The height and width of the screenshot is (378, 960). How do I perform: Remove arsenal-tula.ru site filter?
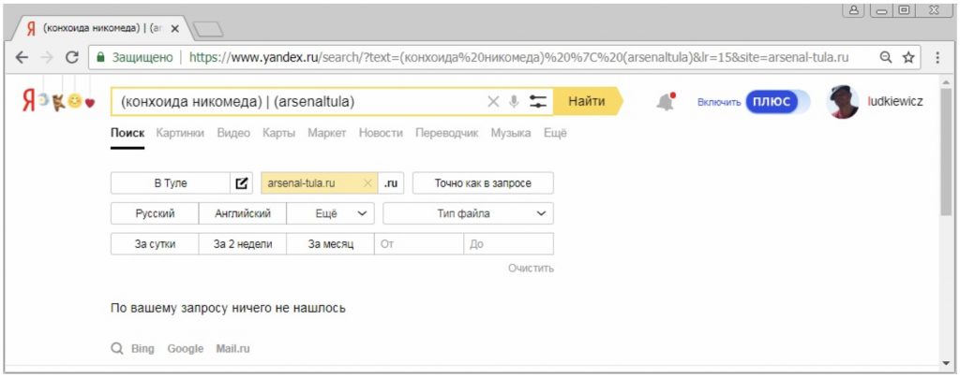click(367, 182)
